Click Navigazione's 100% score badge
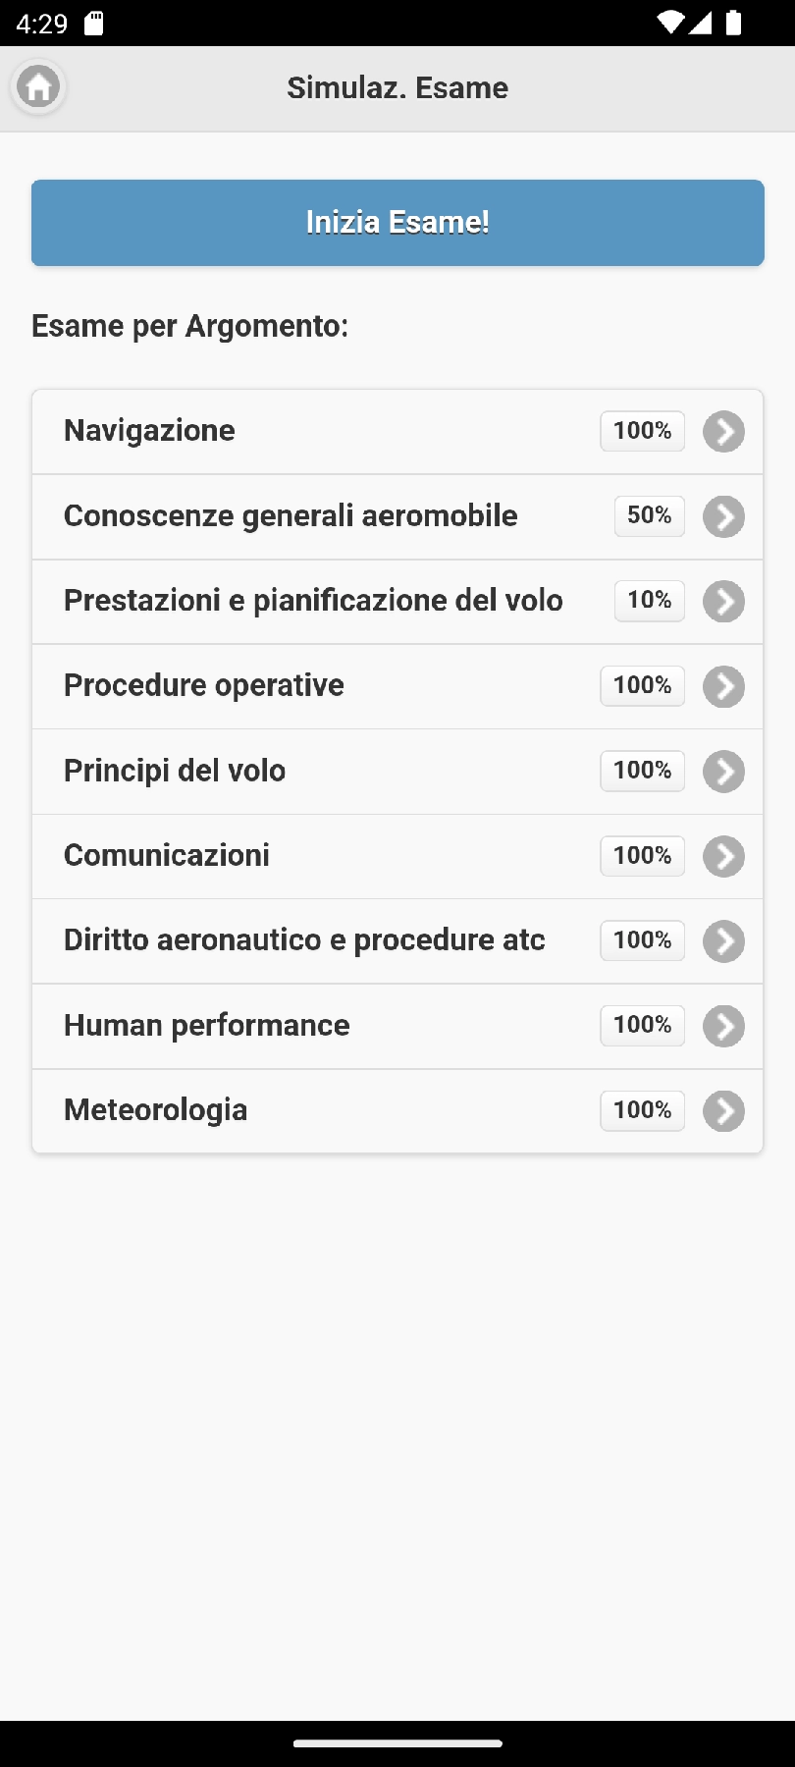The image size is (795, 1767). (642, 431)
